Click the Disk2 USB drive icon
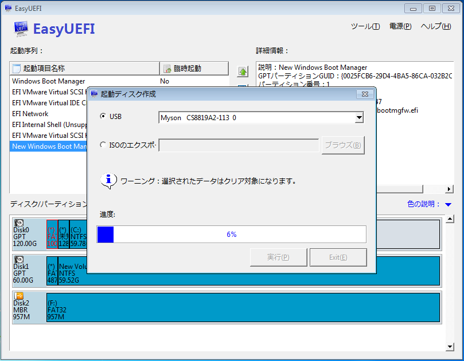Image resolution: width=464 pixels, height=361 pixels. [x=19, y=296]
